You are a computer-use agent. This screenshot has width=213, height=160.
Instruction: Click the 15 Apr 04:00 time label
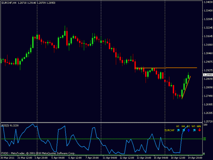tap(161, 158)
